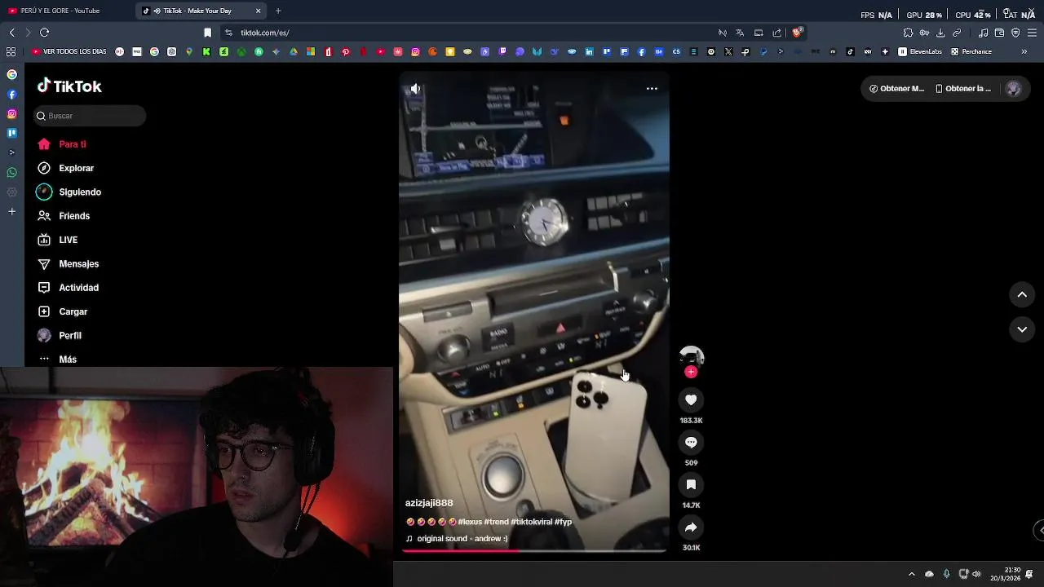Go back in browser history
Viewport: 1044px width, 587px height.
pos(11,33)
